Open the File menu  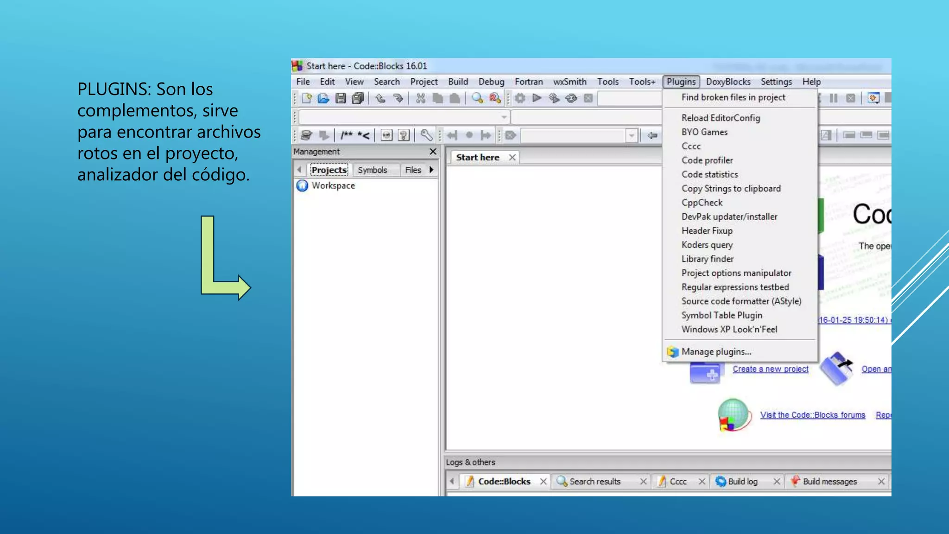point(303,82)
